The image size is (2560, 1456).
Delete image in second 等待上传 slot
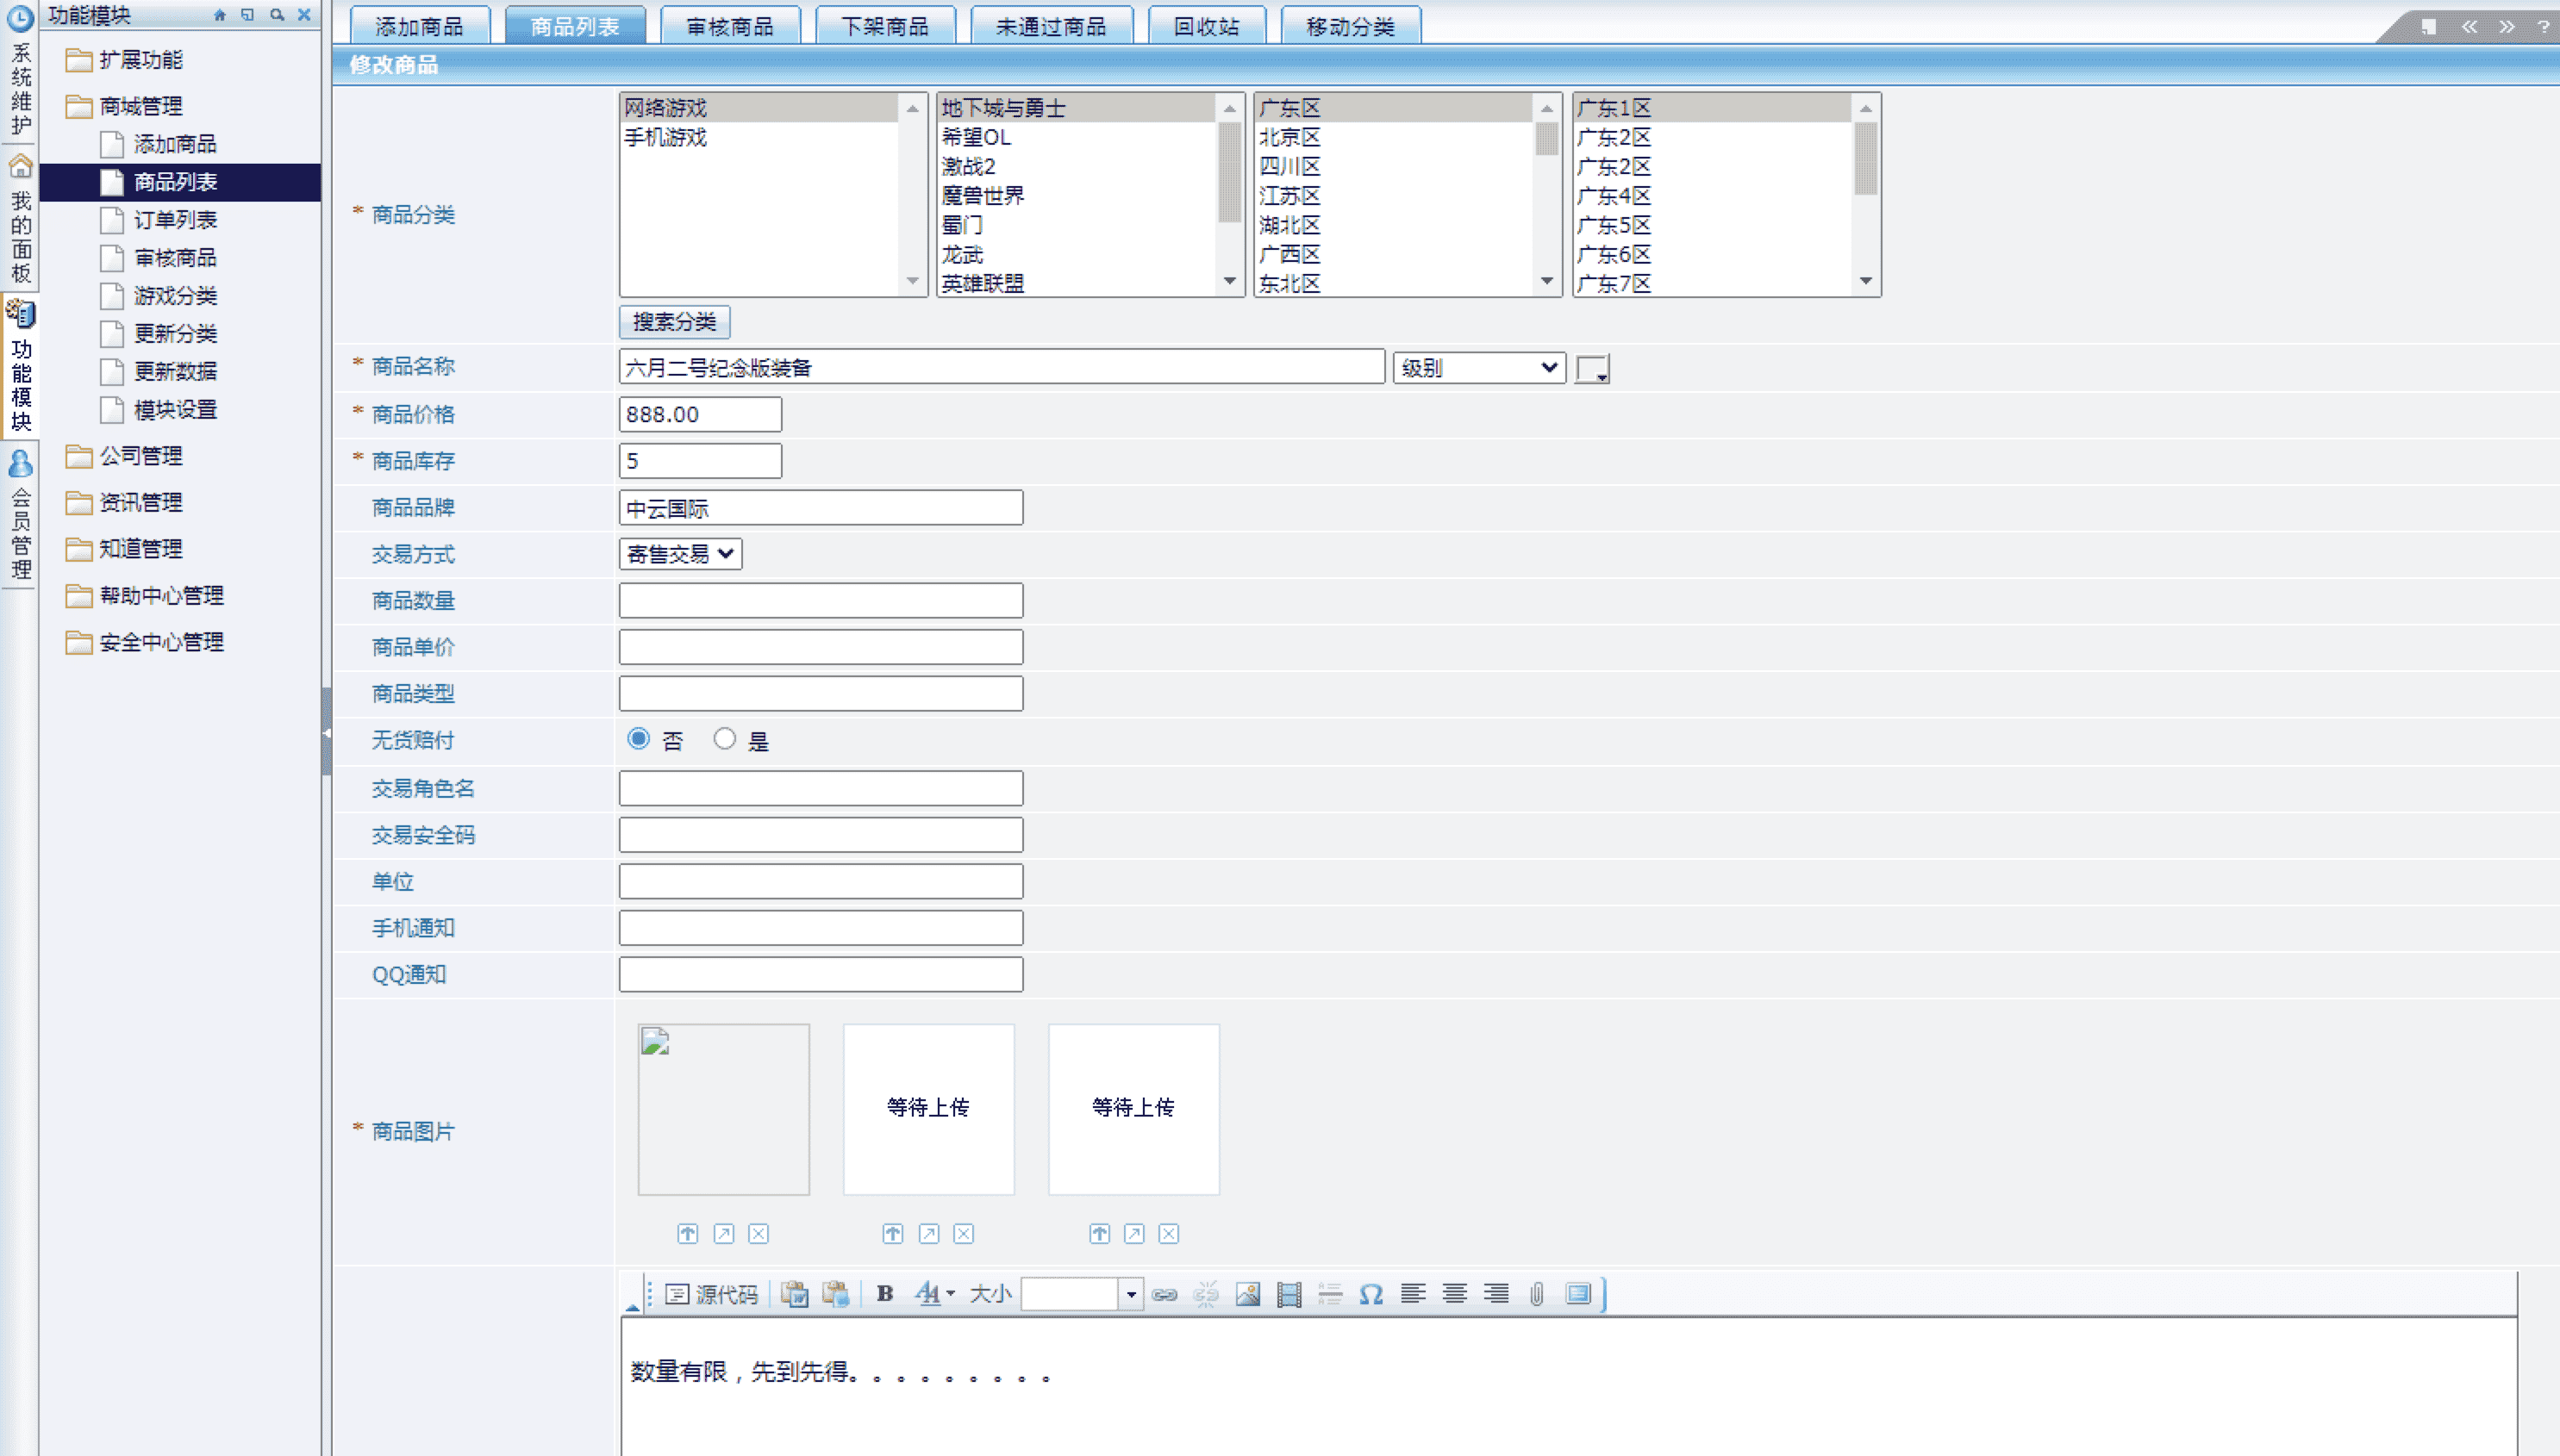(x=964, y=1233)
